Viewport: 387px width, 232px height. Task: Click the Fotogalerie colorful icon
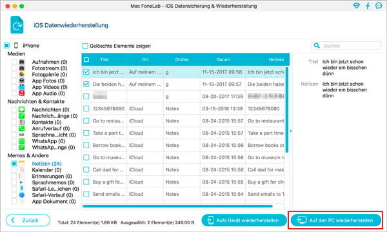[x=22, y=75]
